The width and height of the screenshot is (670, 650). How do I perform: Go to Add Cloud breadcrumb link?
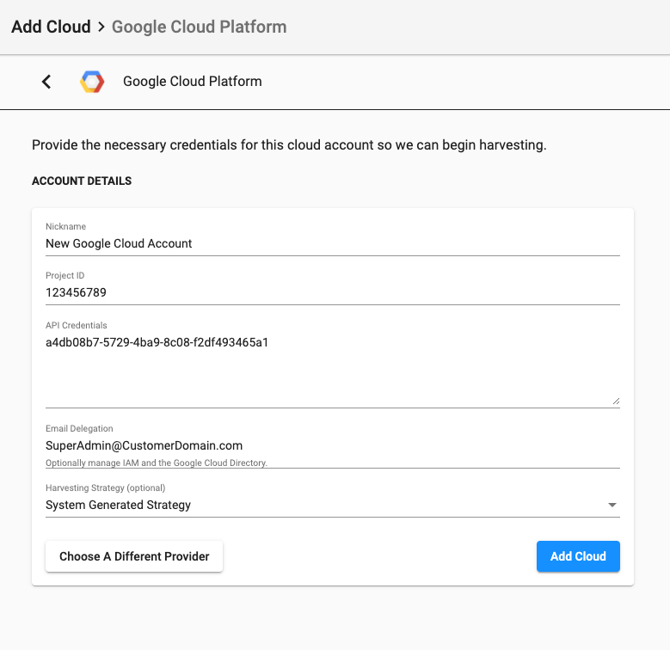coord(51,27)
